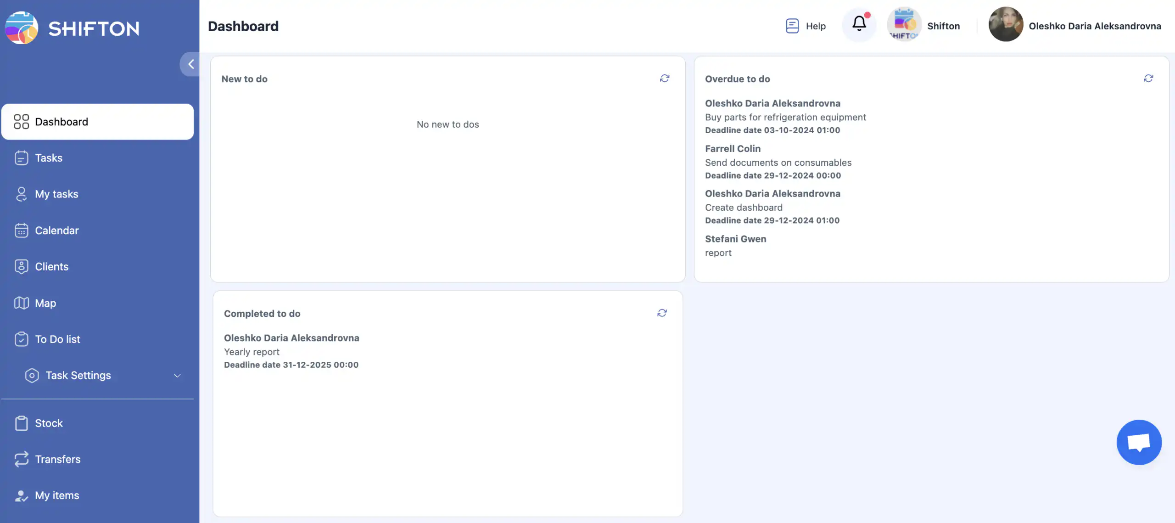The image size is (1175, 523).
Task: Collapse the sidebar with the arrow
Action: pyautogui.click(x=190, y=64)
